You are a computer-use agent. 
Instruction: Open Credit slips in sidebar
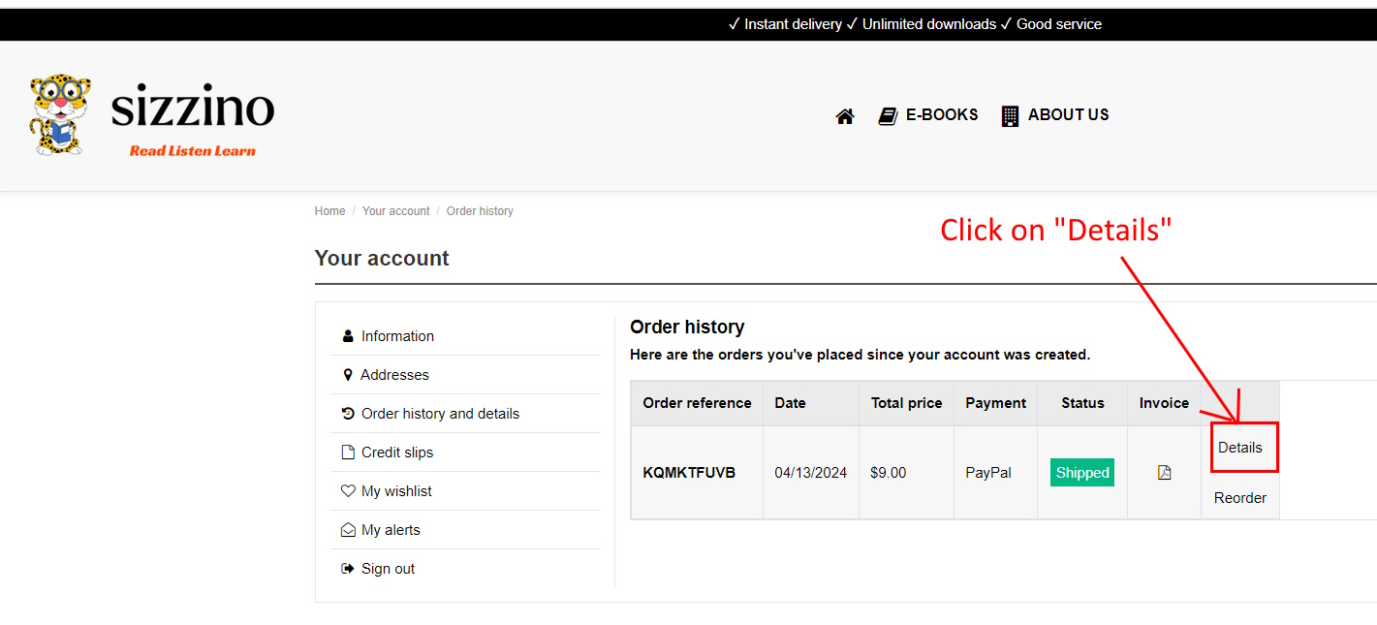tap(396, 453)
